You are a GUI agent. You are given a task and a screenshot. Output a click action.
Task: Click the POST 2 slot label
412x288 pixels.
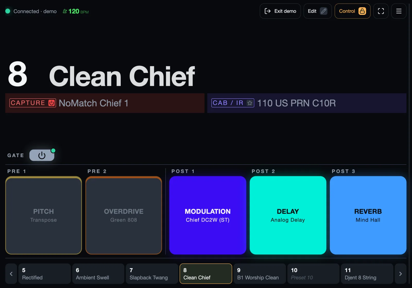263,171
